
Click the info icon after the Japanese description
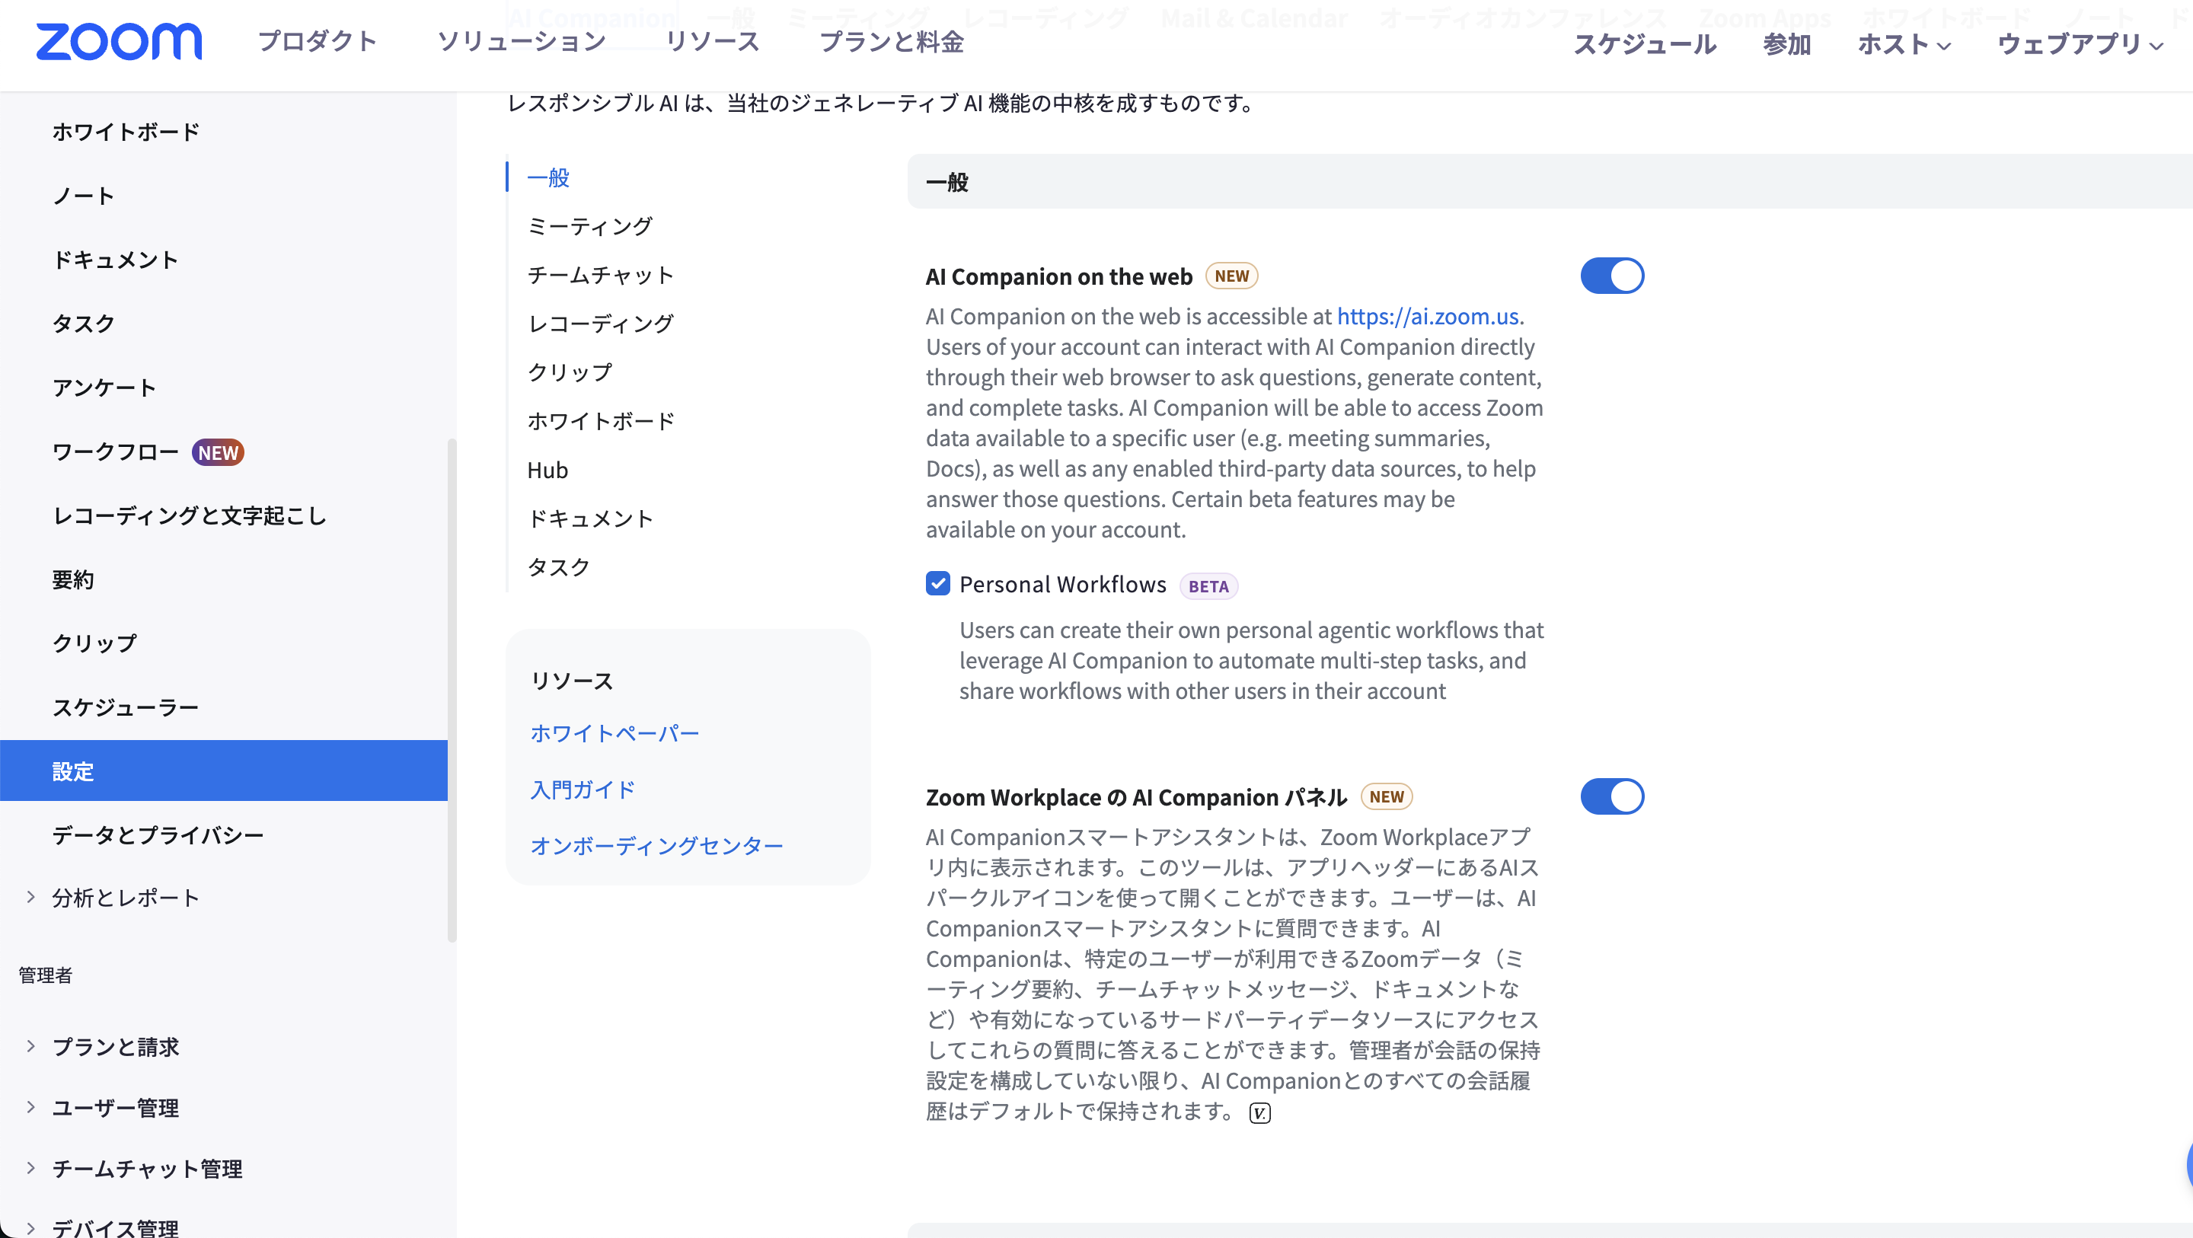(x=1259, y=1113)
